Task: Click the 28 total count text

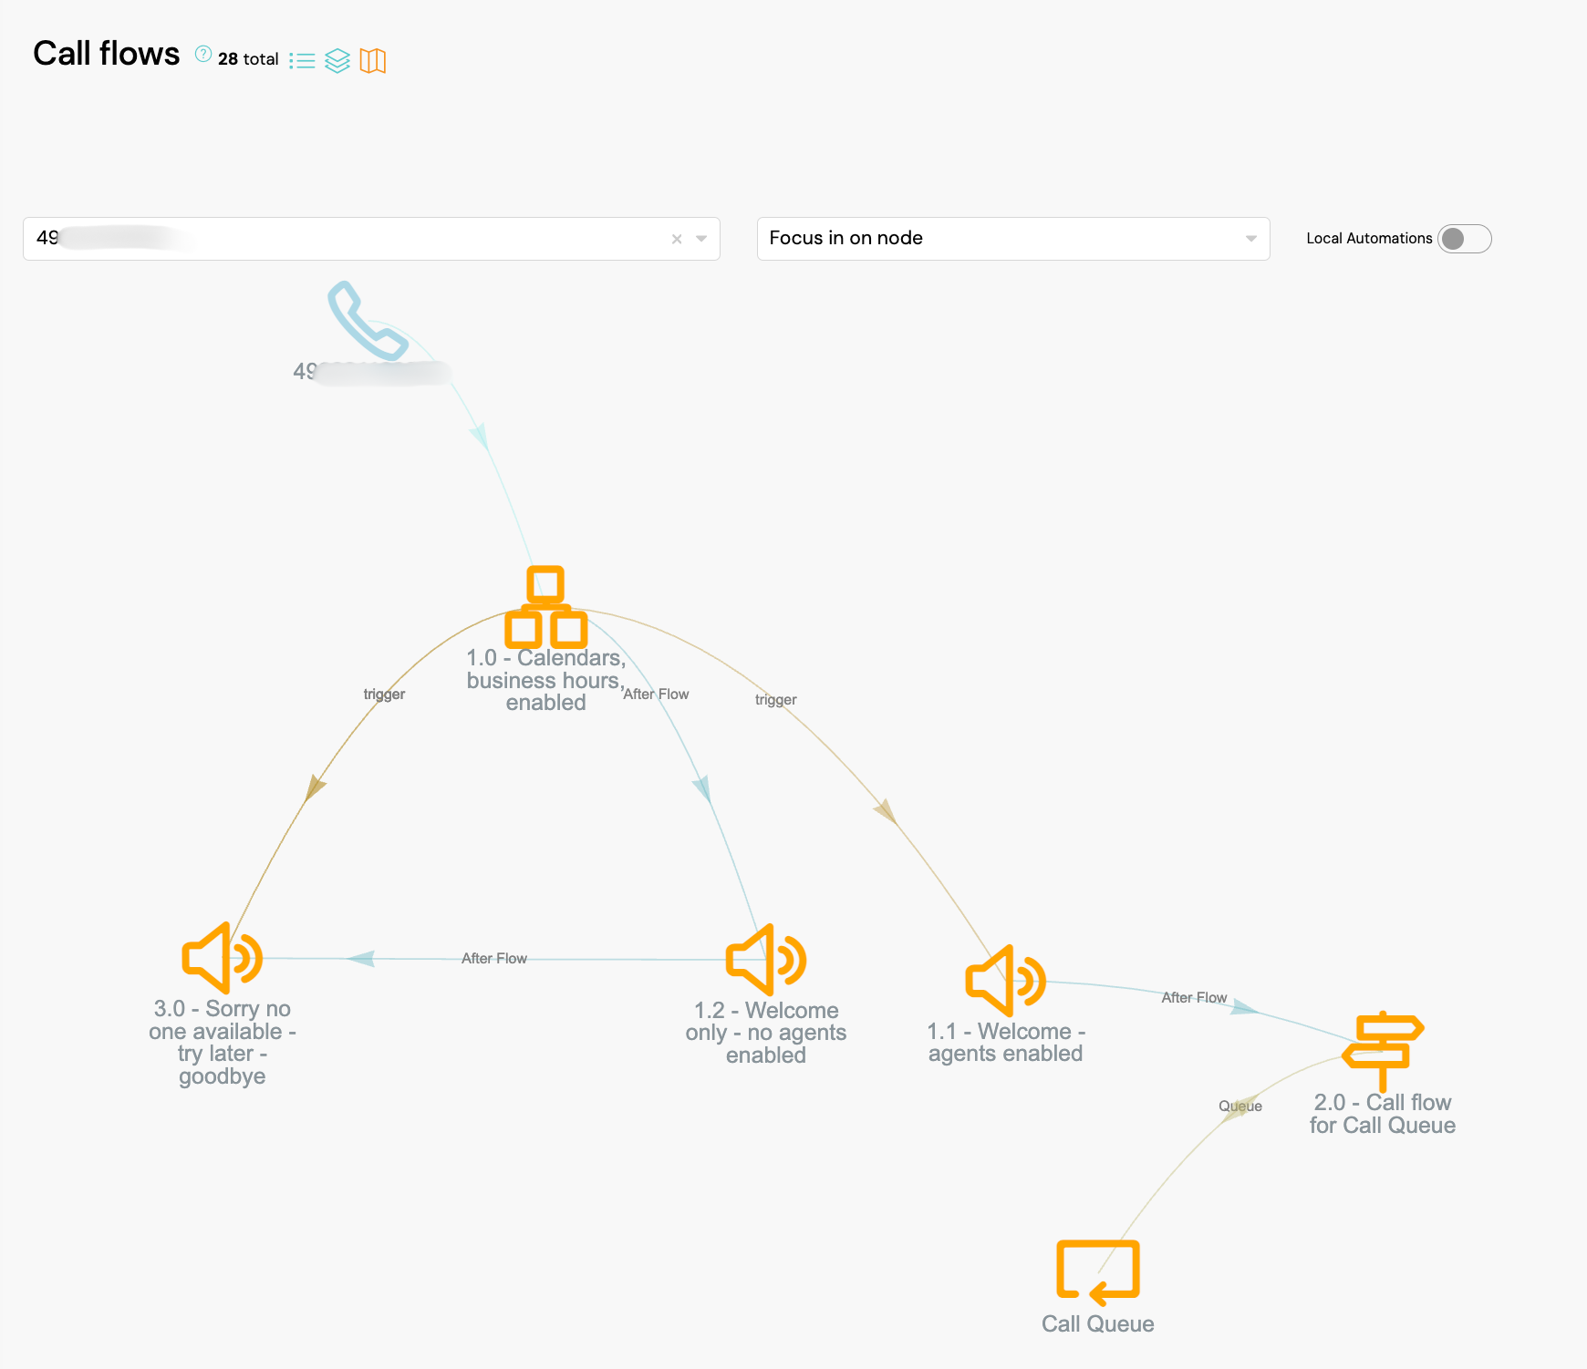Action: pos(248,59)
